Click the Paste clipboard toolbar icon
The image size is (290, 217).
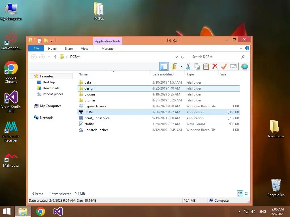coord(206,66)
